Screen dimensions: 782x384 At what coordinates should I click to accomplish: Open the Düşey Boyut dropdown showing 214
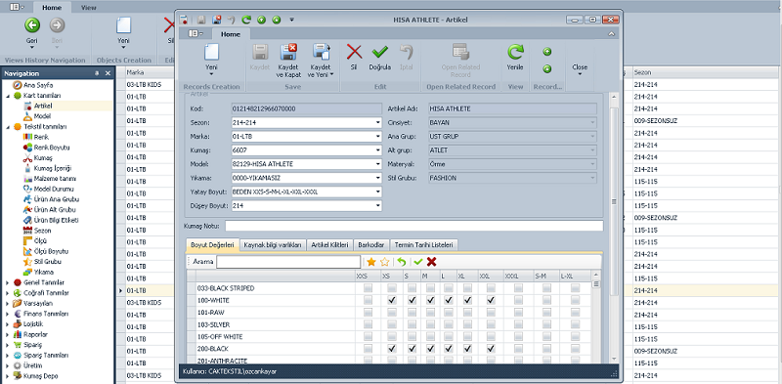tap(378, 206)
